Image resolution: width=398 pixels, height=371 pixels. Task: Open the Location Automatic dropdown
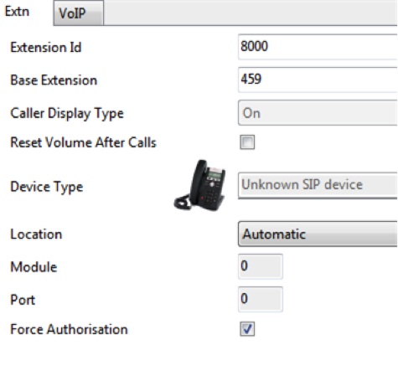(318, 234)
